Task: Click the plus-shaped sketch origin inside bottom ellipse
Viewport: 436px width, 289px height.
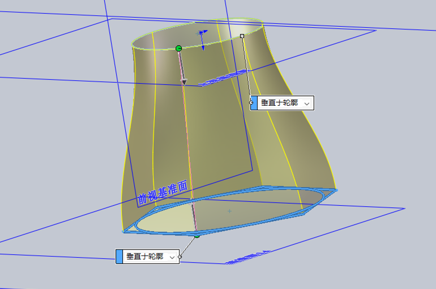Action: (229, 211)
